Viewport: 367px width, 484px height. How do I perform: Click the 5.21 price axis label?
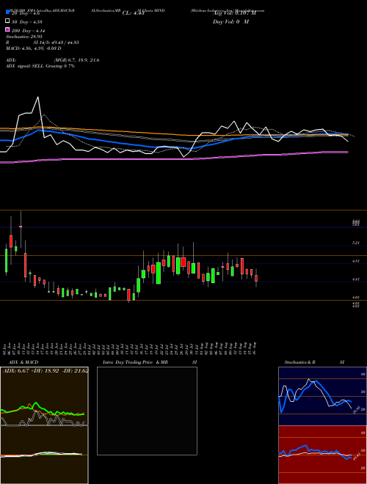[356, 243]
